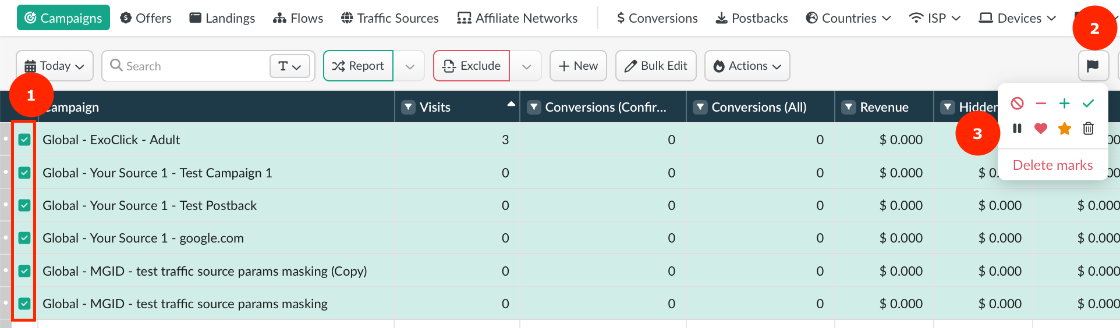Image resolution: width=1120 pixels, height=328 pixels.
Task: Click the red ban mark icon
Action: coord(1017,104)
